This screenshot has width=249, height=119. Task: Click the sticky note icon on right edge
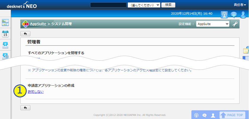point(246,51)
